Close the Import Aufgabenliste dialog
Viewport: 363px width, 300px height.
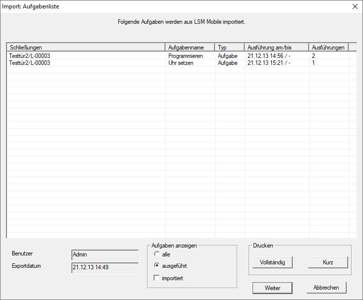point(354,7)
